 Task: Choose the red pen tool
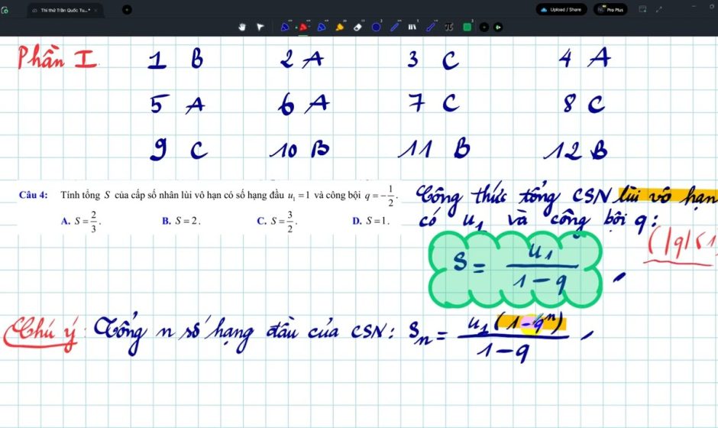point(303,27)
